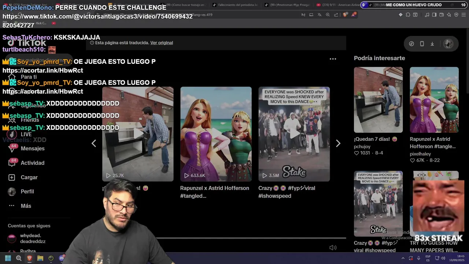This screenshot has height=264, width=469.
Task: Open Rapunzel thumbnail under Podría interesarte
Action: point(434,100)
